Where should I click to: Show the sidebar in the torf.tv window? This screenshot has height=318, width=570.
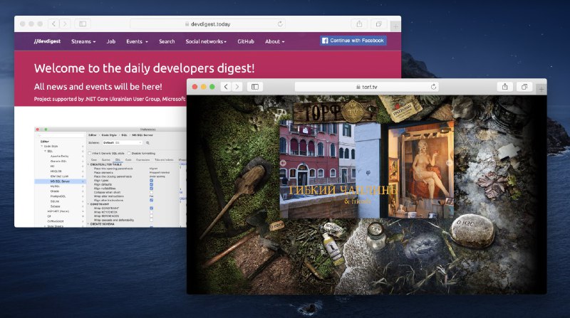click(255, 87)
